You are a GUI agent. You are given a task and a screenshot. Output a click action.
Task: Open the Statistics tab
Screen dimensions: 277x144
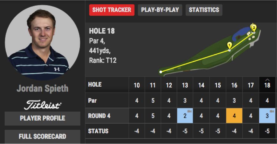pyautogui.click(x=204, y=10)
